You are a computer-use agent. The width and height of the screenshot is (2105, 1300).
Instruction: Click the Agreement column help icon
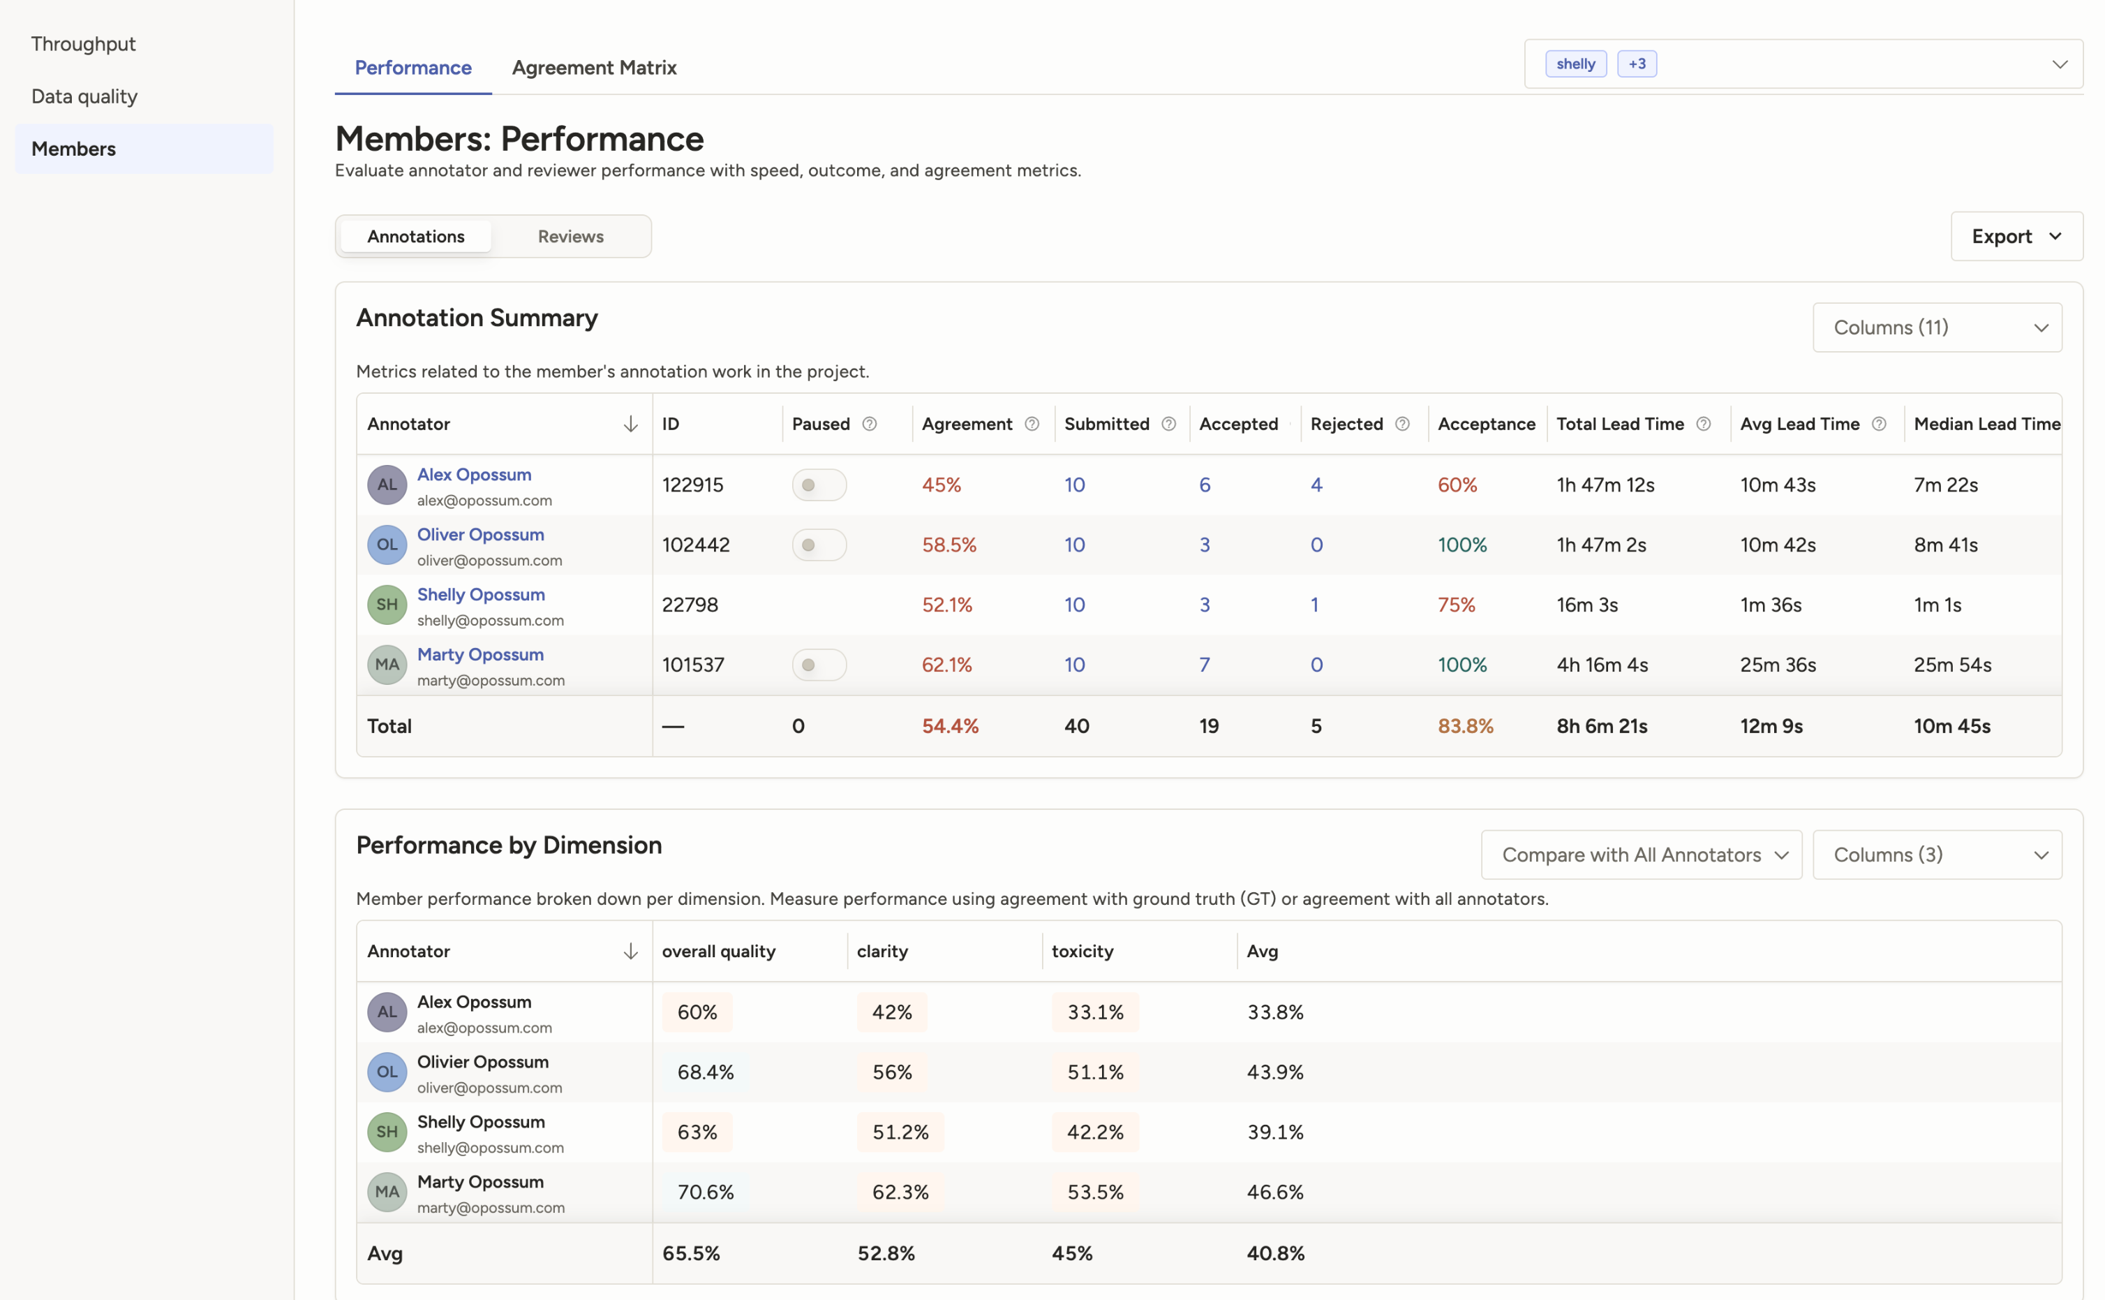[1032, 424]
